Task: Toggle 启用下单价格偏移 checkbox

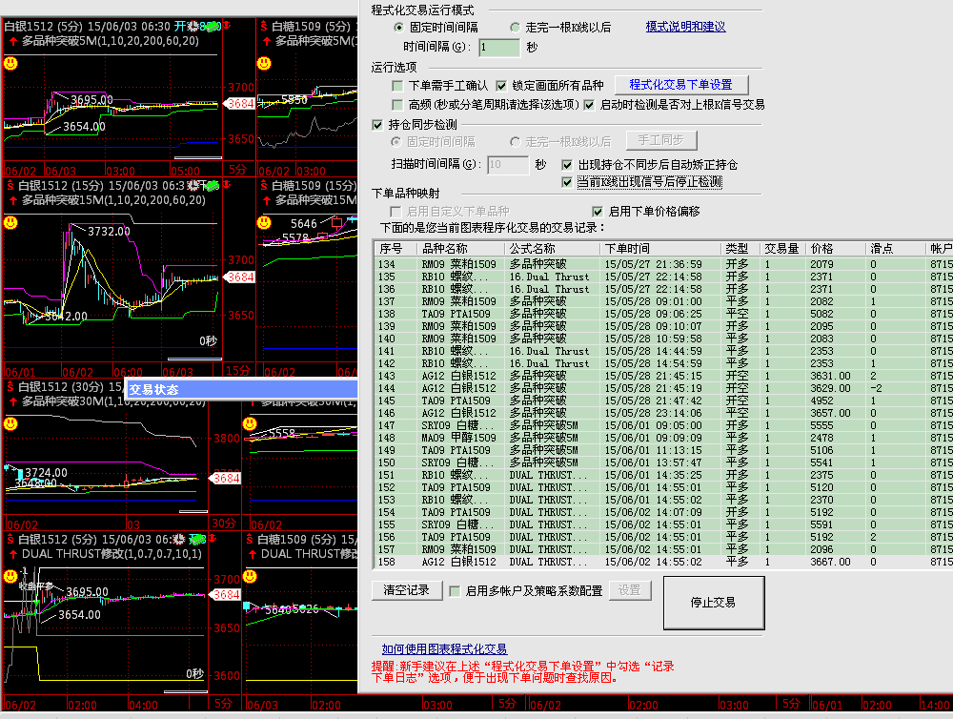Action: pyautogui.click(x=598, y=211)
